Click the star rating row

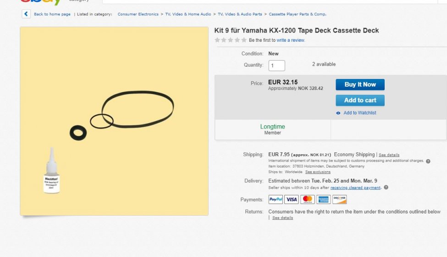pos(231,40)
